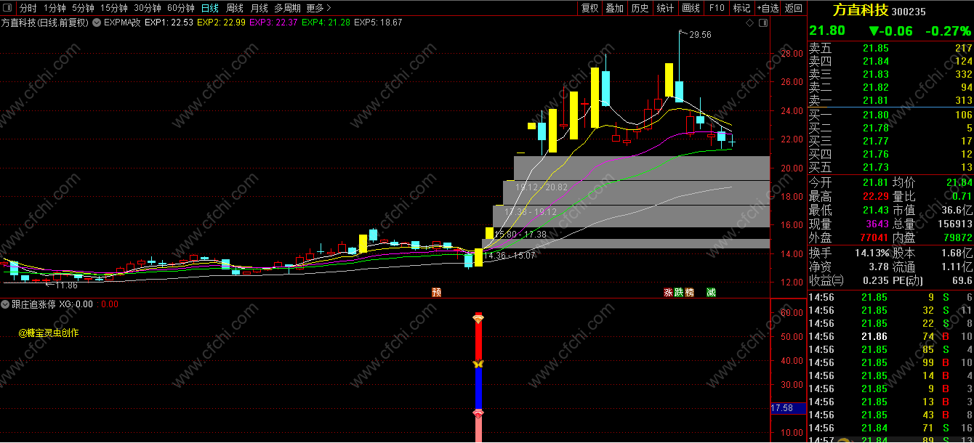
Task: Click the EXP5: 18.67 indicator value
Action: tap(378, 23)
